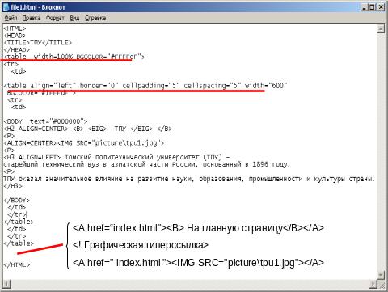
Task: Click the <H3 ALIGN=LEFT> Томский политехнический line
Action: pyautogui.click(x=116, y=157)
